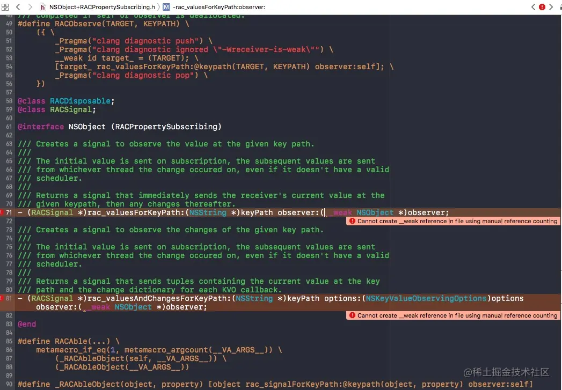Click error icon in line 71 banner

352,221
